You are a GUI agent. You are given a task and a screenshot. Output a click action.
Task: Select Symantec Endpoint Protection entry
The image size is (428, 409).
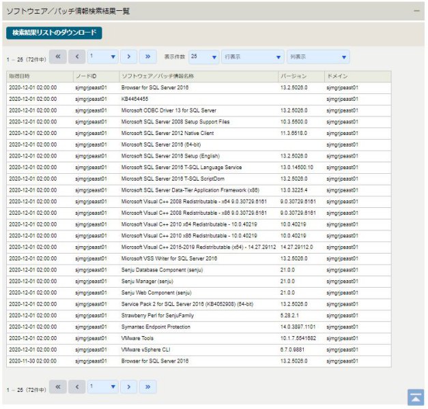[156, 327]
